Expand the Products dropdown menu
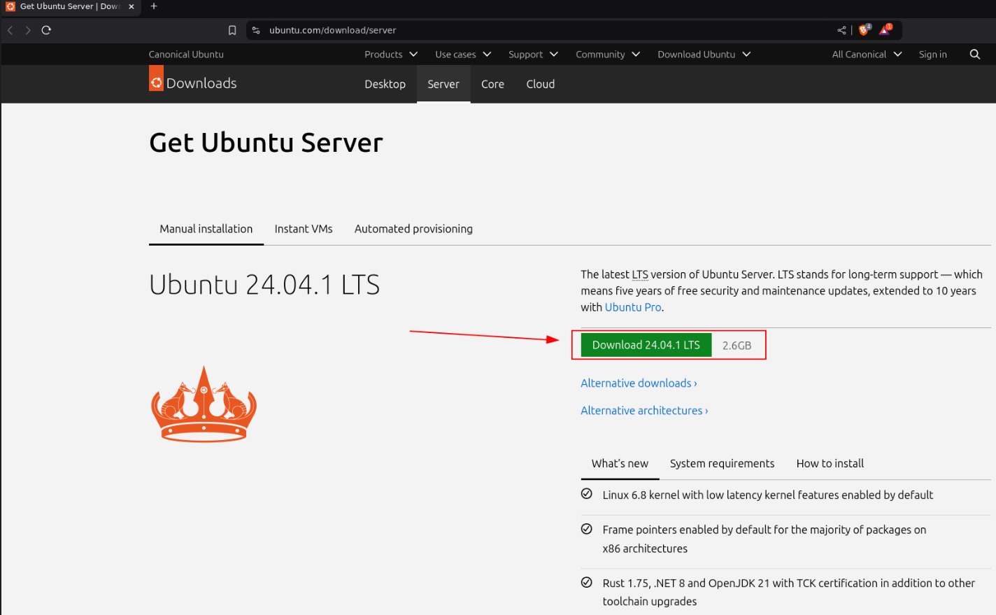996x615 pixels. pyautogui.click(x=391, y=54)
